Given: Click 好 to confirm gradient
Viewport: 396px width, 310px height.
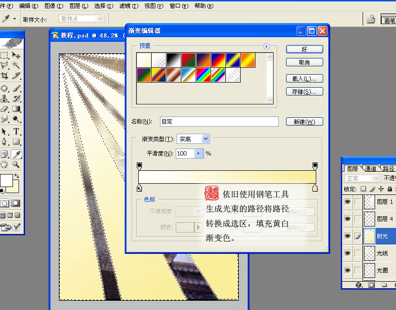Looking at the screenshot, I should [304, 49].
